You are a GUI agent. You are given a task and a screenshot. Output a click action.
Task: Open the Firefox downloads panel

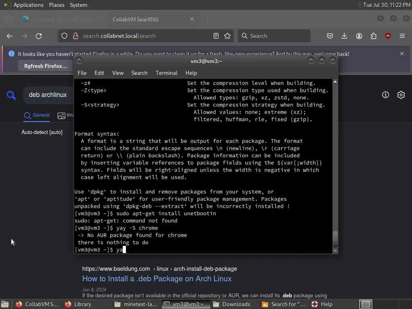tap(344, 36)
